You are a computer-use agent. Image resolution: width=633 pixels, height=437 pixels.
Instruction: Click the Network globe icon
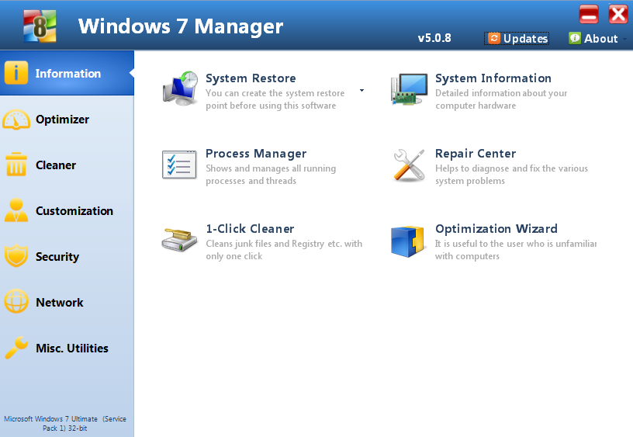pyautogui.click(x=16, y=303)
